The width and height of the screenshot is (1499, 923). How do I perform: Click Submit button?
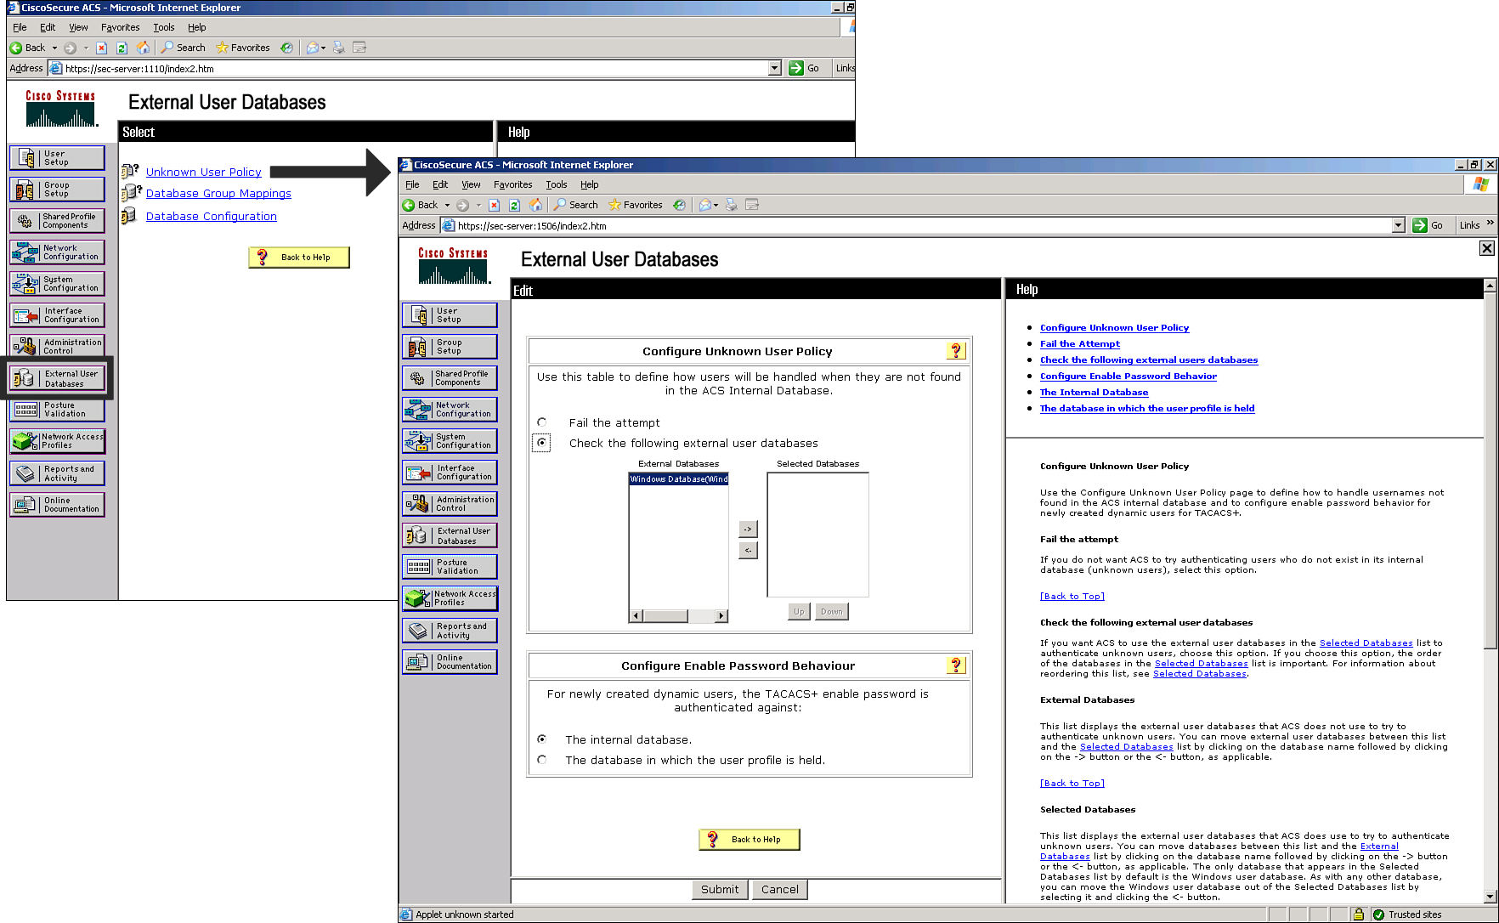tap(720, 889)
